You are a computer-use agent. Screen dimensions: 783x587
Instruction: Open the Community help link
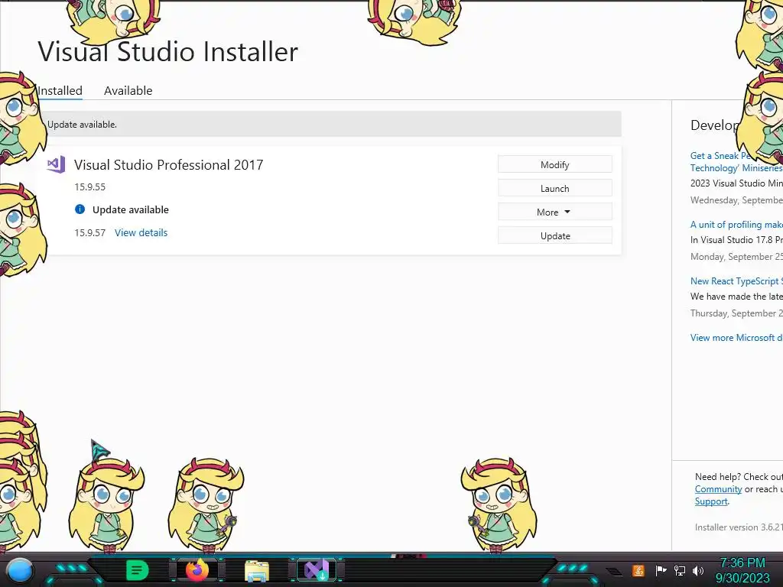tap(718, 489)
